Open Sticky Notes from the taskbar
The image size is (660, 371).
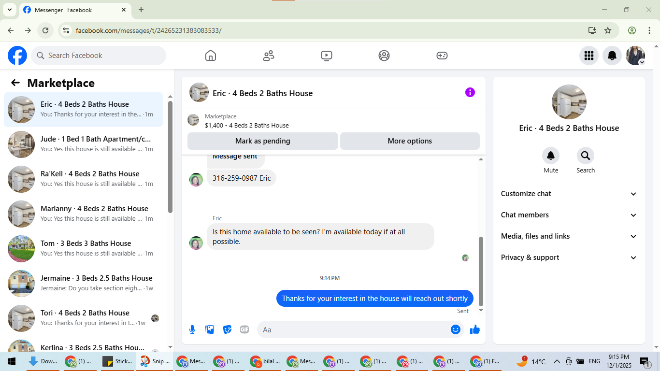click(x=117, y=361)
